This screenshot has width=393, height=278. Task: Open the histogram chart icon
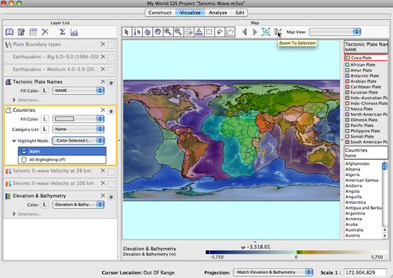click(74, 32)
